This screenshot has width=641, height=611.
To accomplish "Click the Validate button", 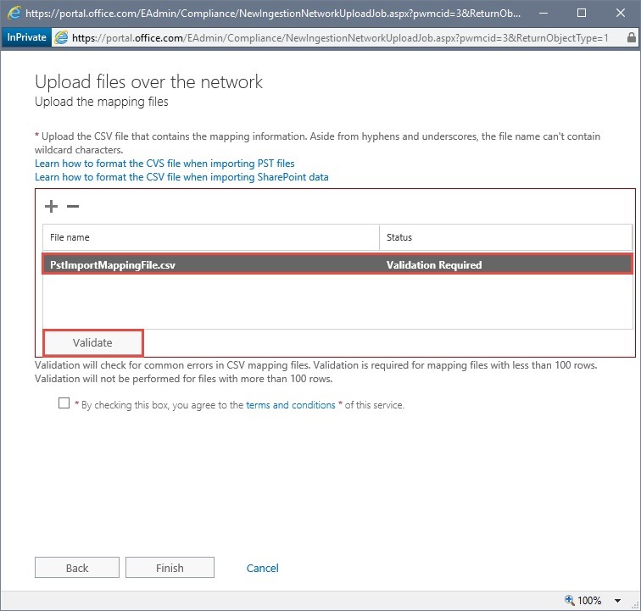I will tap(92, 342).
